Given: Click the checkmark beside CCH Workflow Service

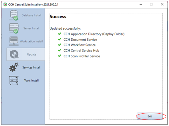Looking at the screenshot, I should (60, 45).
